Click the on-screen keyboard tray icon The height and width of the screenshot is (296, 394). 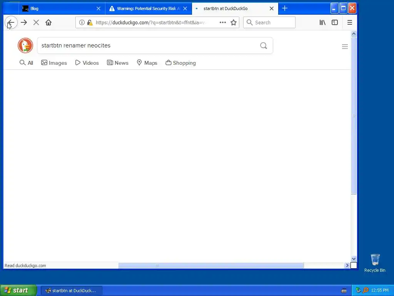click(344, 291)
